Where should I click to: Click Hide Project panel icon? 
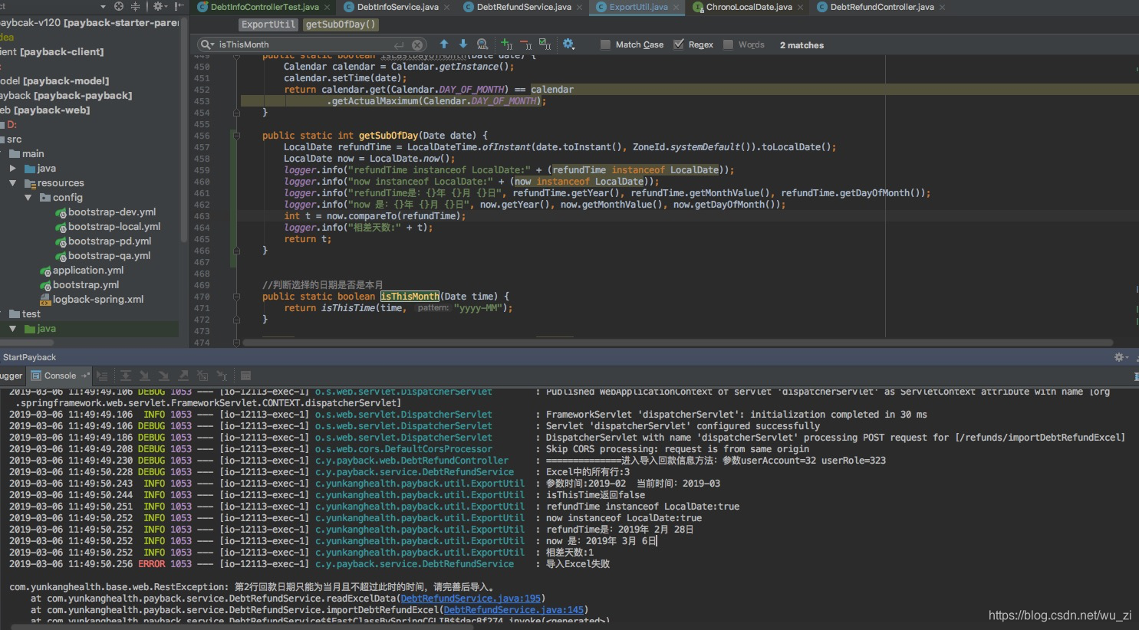(x=179, y=6)
